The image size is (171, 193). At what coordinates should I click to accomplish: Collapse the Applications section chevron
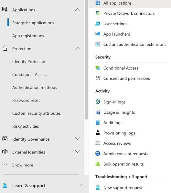click(78, 9)
